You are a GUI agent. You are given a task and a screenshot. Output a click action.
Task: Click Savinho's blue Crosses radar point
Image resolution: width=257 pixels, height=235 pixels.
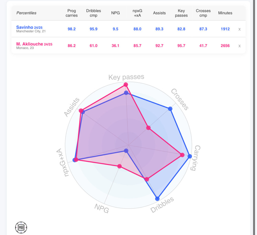pyautogui.click(x=170, y=109)
